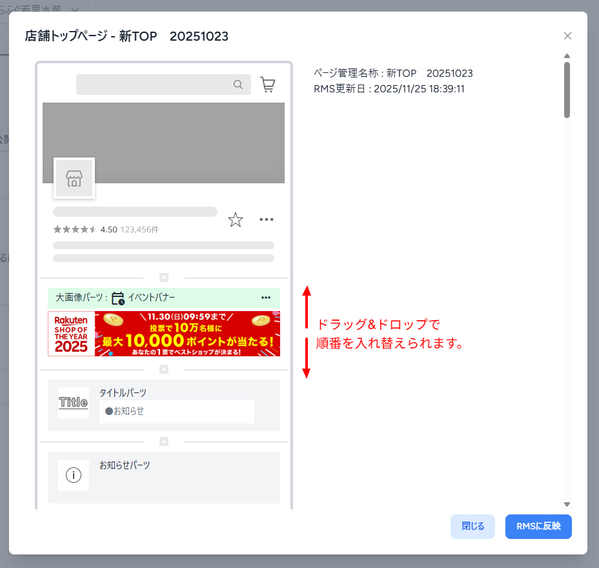This screenshot has width=599, height=568.
Task: Insert part via plus below event banner
Action: [x=164, y=369]
